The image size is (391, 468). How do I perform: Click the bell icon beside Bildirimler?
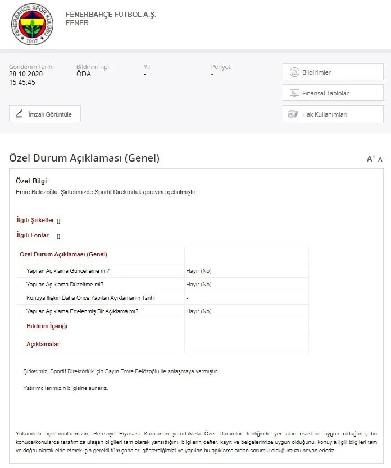(x=294, y=72)
